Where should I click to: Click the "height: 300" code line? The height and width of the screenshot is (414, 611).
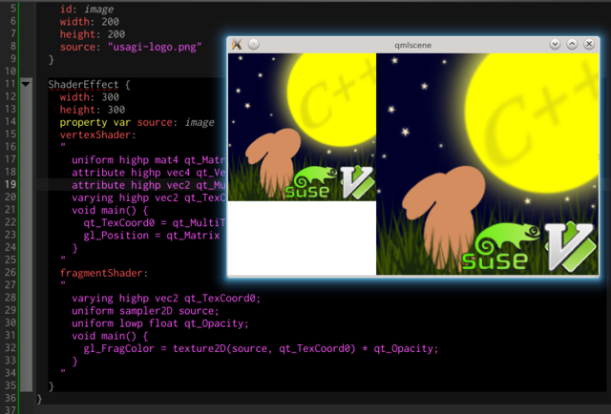(x=93, y=110)
